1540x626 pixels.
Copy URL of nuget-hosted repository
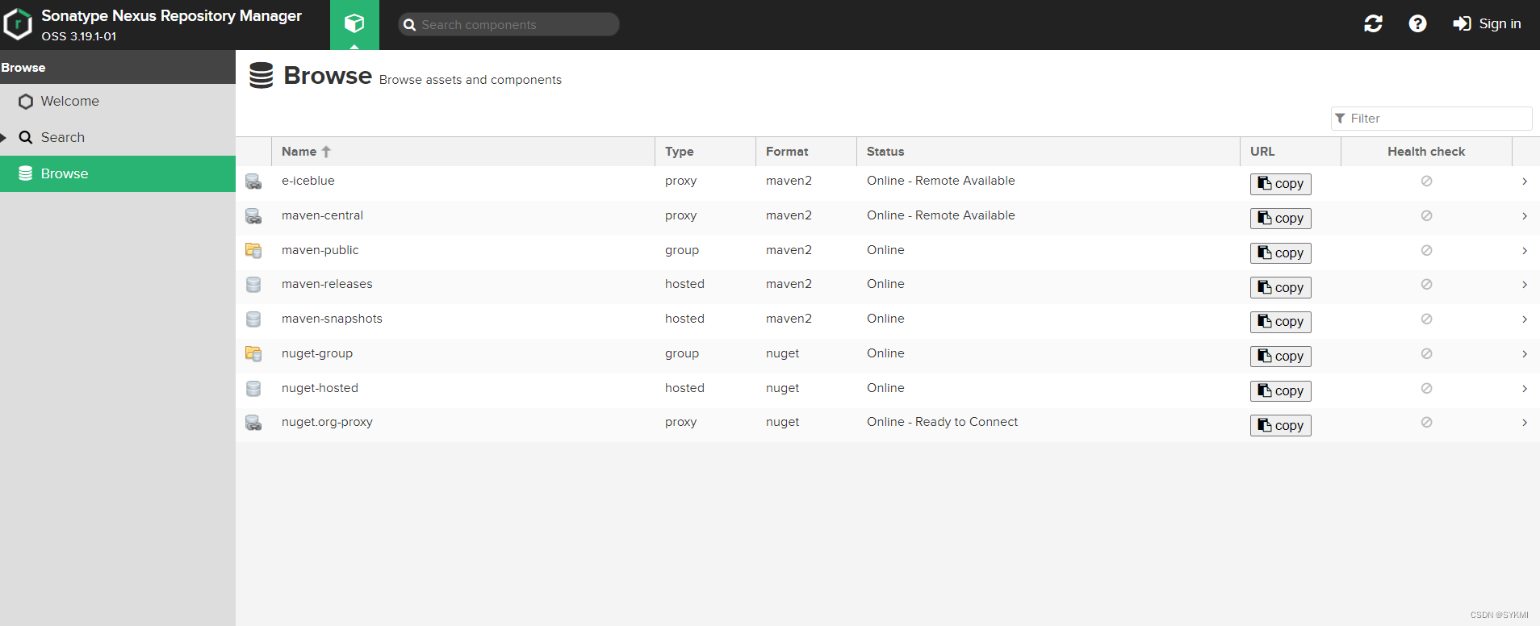click(1280, 391)
